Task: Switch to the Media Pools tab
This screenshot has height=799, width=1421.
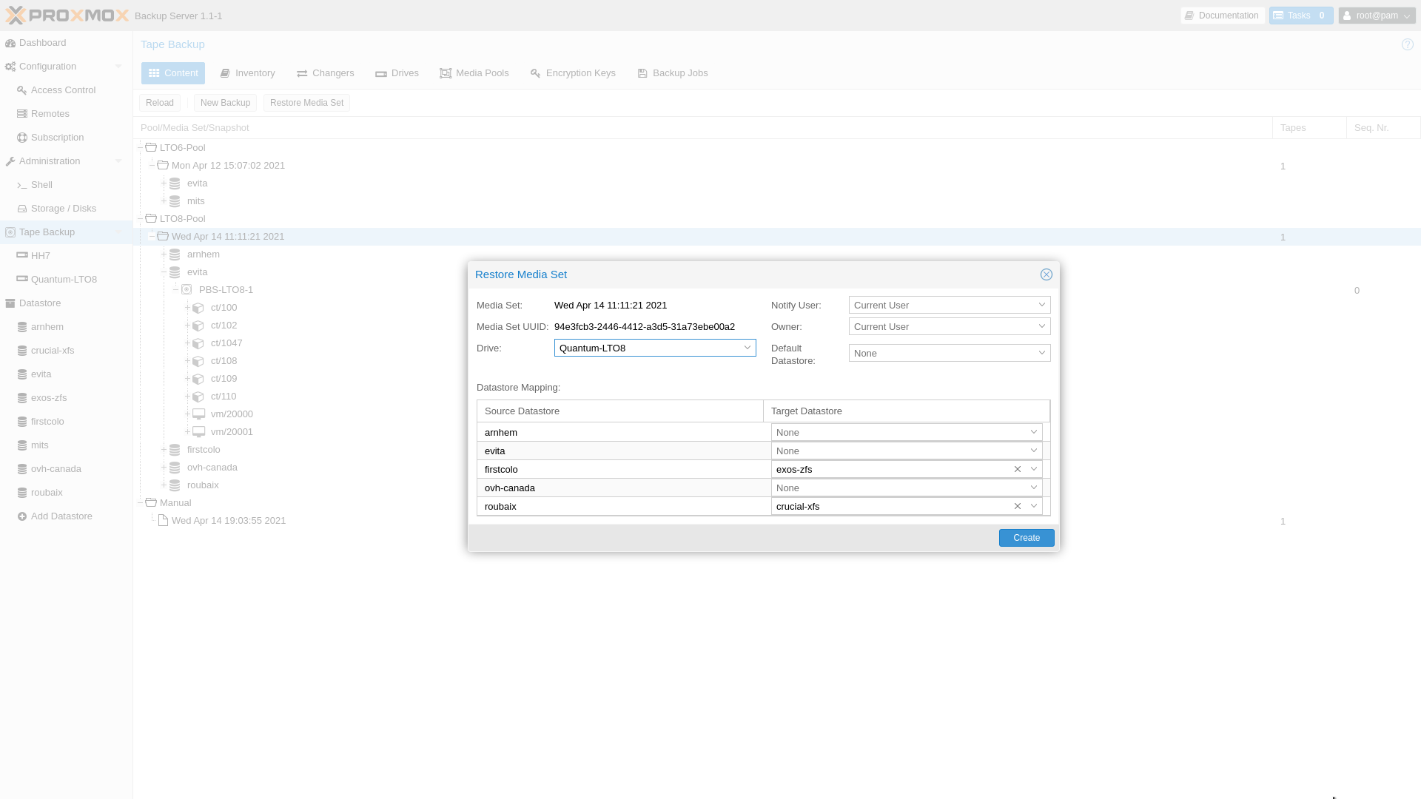Action: pyautogui.click(x=474, y=73)
